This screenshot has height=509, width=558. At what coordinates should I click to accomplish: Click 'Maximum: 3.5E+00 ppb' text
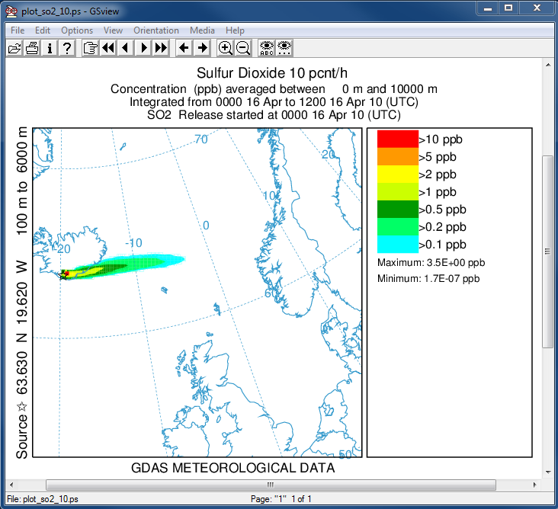click(431, 263)
